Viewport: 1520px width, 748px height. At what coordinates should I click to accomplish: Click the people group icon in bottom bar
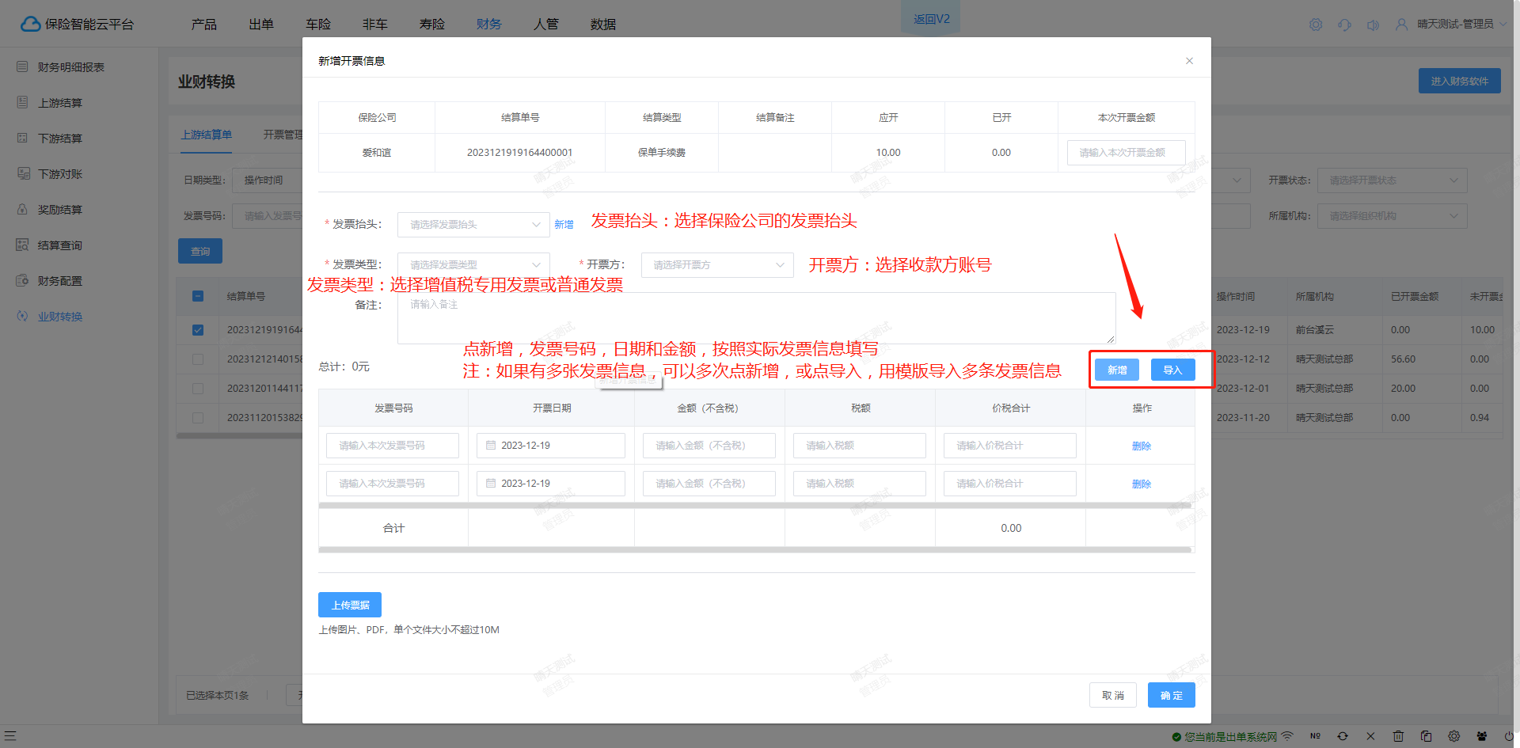(x=1481, y=736)
